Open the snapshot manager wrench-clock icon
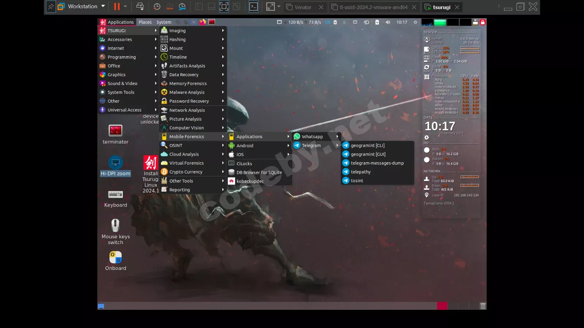This screenshot has height=328, width=584. 182,7
